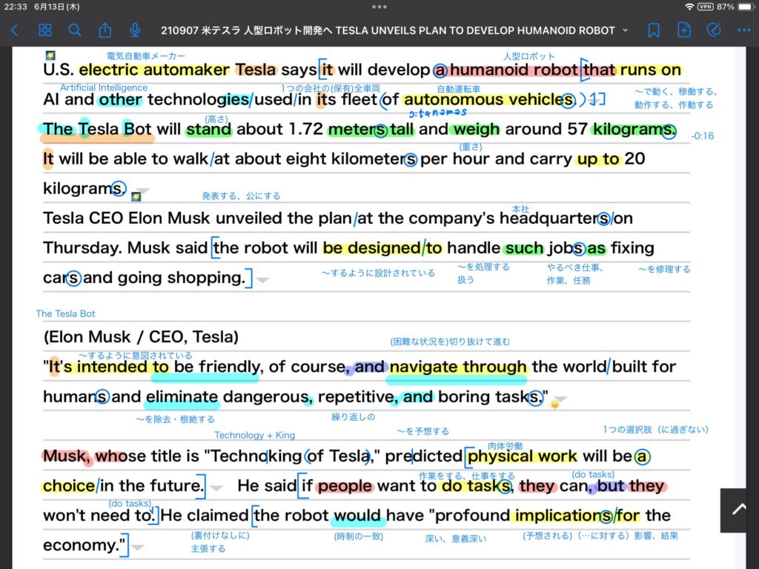Tap annotation '1つの選択肢（に過ぎない）'
759x569 pixels.
tap(656, 429)
